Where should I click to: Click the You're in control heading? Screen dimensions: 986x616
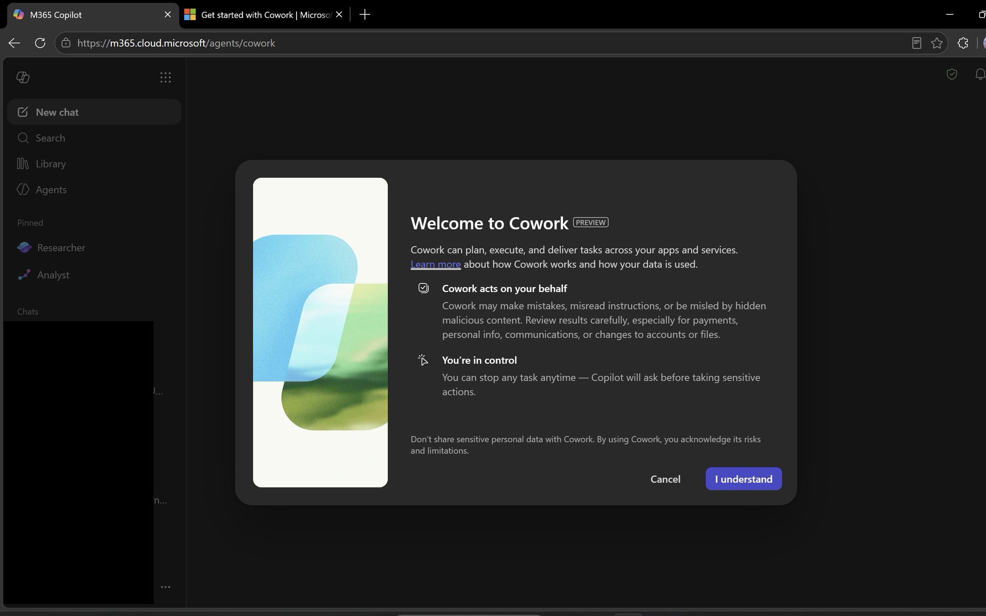coord(480,360)
